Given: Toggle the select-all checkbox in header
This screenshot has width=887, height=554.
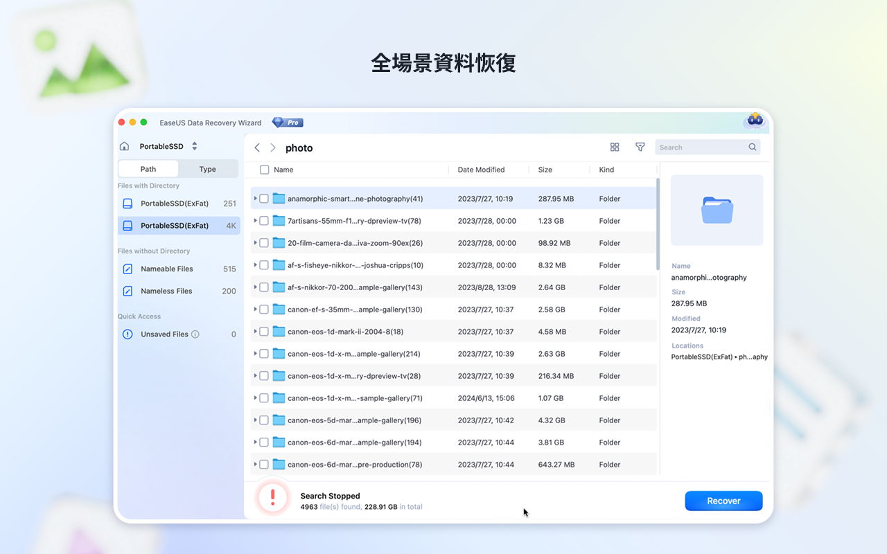Looking at the screenshot, I should [264, 170].
